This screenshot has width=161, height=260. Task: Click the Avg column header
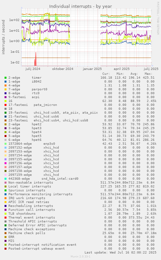coord(134,74)
